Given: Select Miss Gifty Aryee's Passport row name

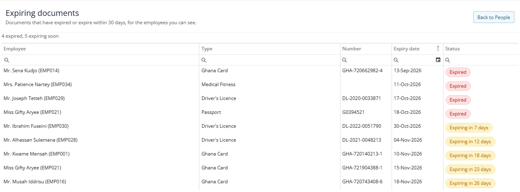Looking at the screenshot, I should point(32,112).
